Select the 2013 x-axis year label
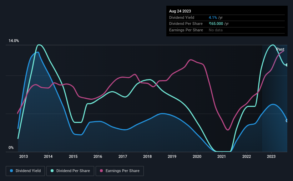 coord(23,156)
